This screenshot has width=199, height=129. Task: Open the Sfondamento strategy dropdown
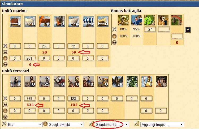pyautogui.click(x=112, y=124)
